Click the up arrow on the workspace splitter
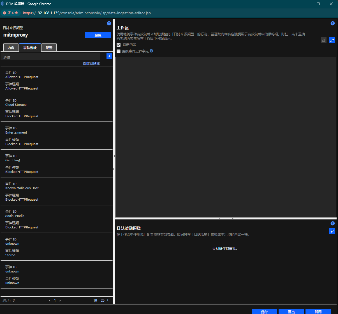Viewport: 338px width, 314px height. [x=233, y=218]
